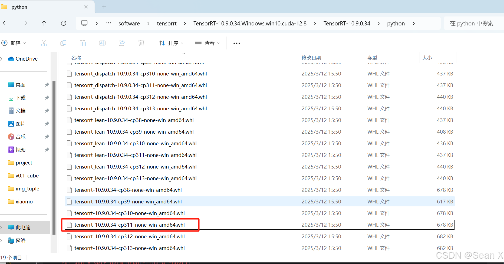Select tensorrt-10.9.0.34-cp311-none-win_amd64.whl file
The image size is (504, 264).
tap(260, 225)
